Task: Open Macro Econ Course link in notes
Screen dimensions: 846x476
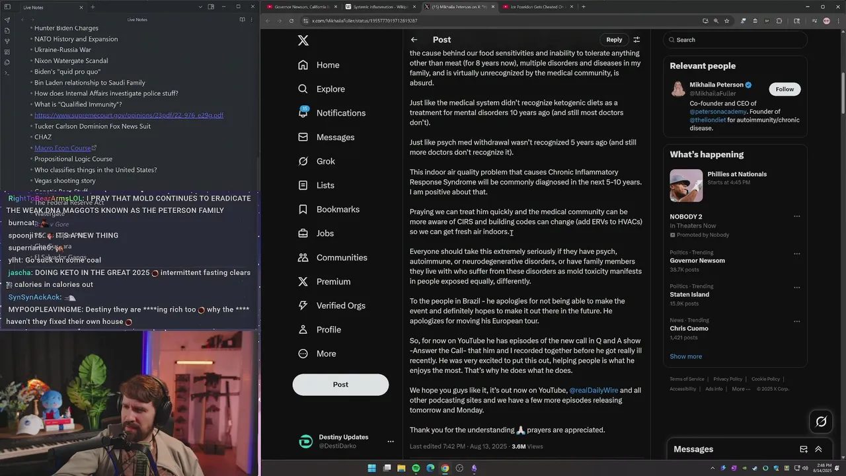Action: coord(65,148)
